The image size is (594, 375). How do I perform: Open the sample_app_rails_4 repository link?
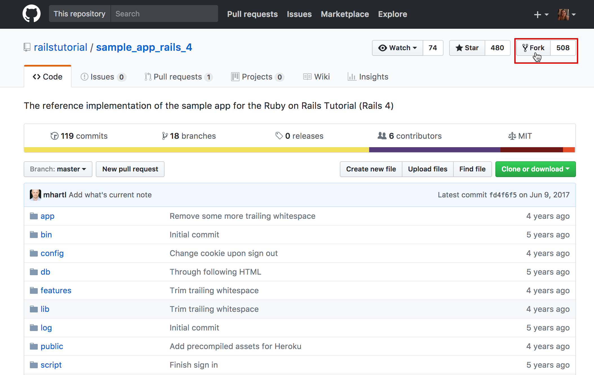click(144, 47)
